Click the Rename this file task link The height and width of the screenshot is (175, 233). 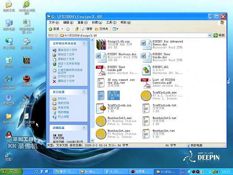67,50
